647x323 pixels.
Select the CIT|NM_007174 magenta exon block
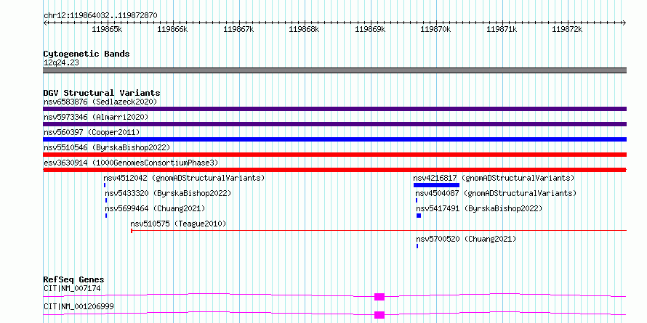[x=379, y=297]
